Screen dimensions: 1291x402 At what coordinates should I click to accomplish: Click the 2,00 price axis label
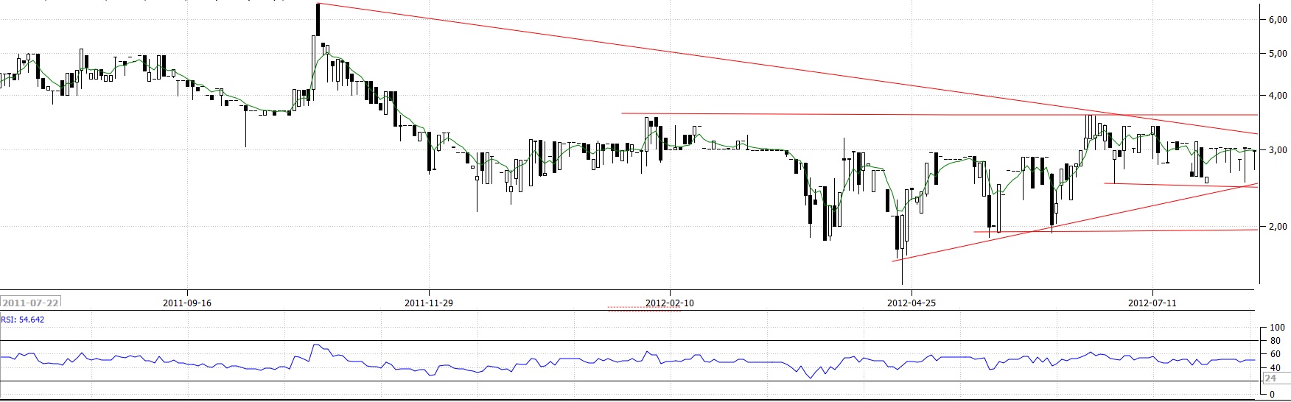pyautogui.click(x=1277, y=227)
